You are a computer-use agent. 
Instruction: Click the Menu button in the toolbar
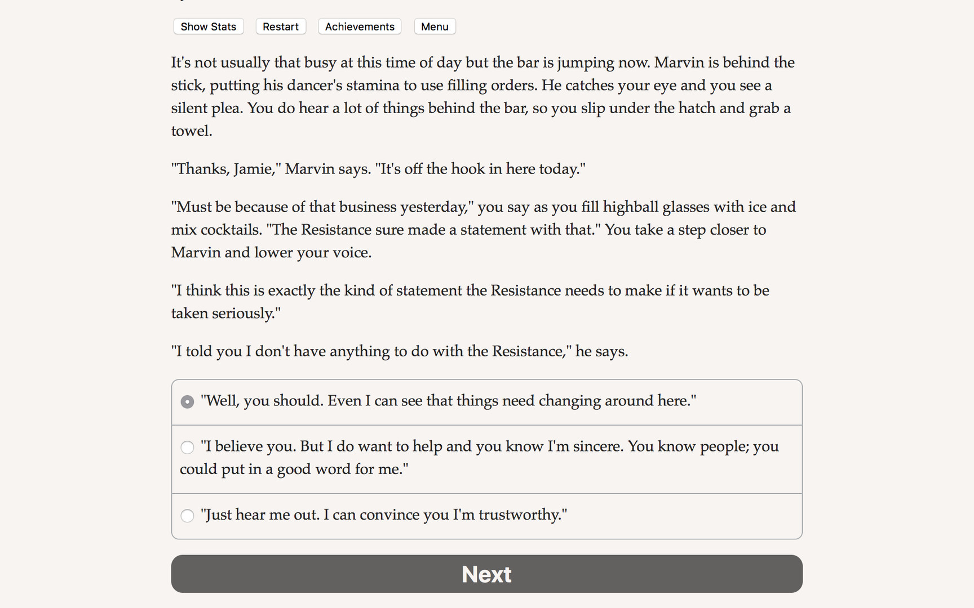(434, 26)
